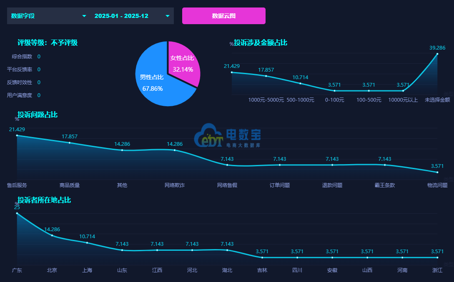Click the arrow icon beside 数据字段
The width and height of the screenshot is (454, 282).
(x=84, y=16)
